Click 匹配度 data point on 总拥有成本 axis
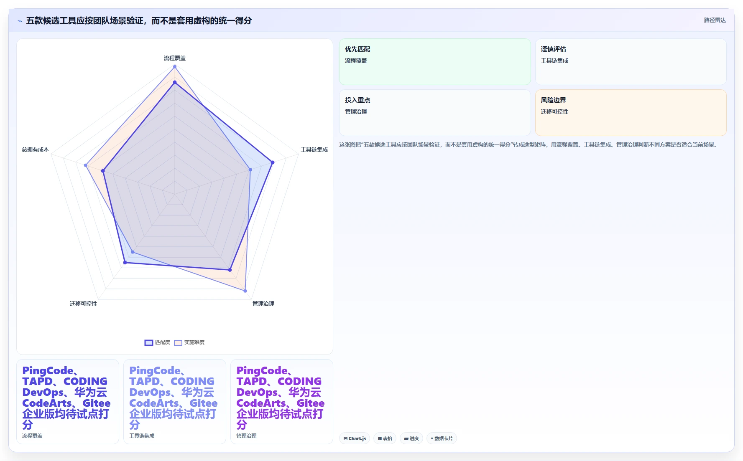 point(103,171)
